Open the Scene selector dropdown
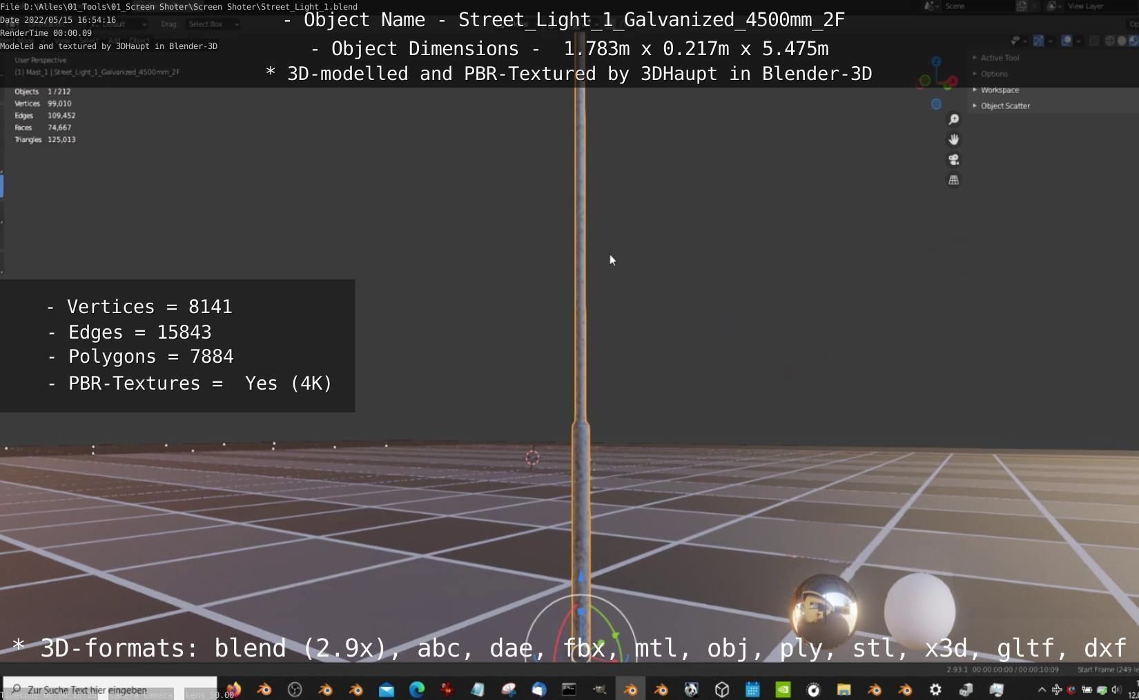Screen dimensions: 1139x700 tap(931, 6)
